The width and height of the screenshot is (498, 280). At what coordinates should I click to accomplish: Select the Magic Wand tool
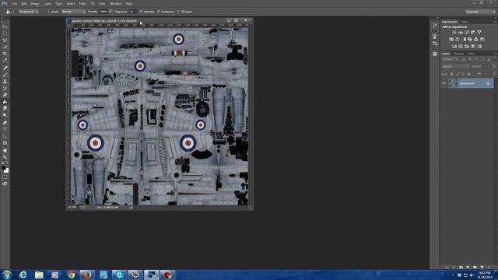[x=5, y=47]
